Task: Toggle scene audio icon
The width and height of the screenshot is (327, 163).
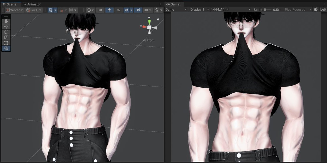Action: 119,10
